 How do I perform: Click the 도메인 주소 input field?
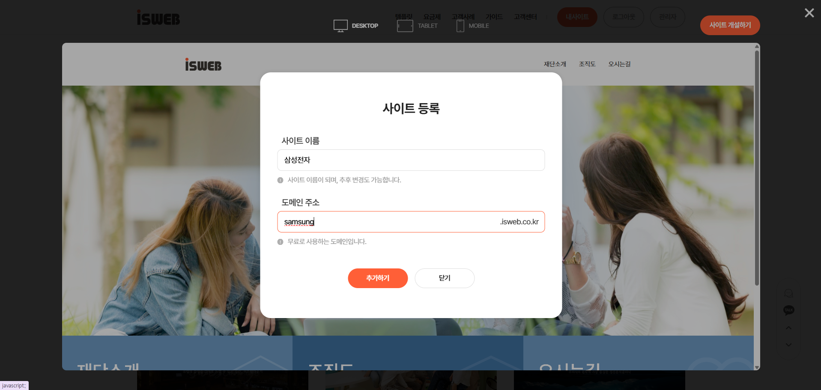tap(411, 222)
